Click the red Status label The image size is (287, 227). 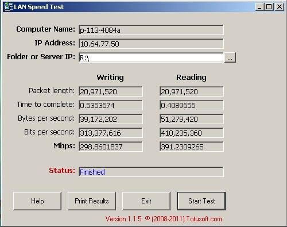pyautogui.click(x=62, y=170)
